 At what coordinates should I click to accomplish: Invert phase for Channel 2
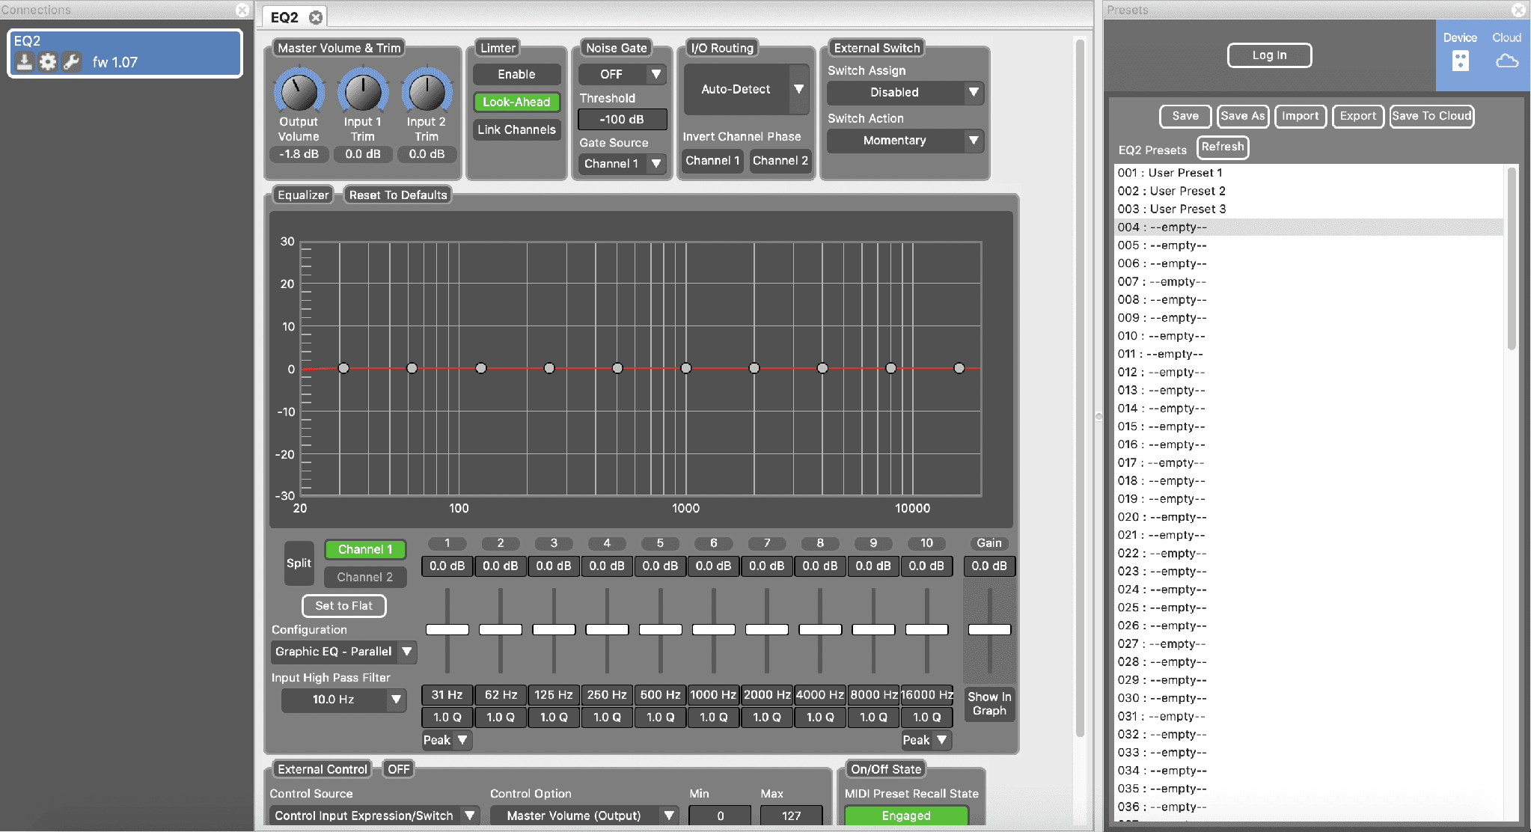pyautogui.click(x=780, y=160)
